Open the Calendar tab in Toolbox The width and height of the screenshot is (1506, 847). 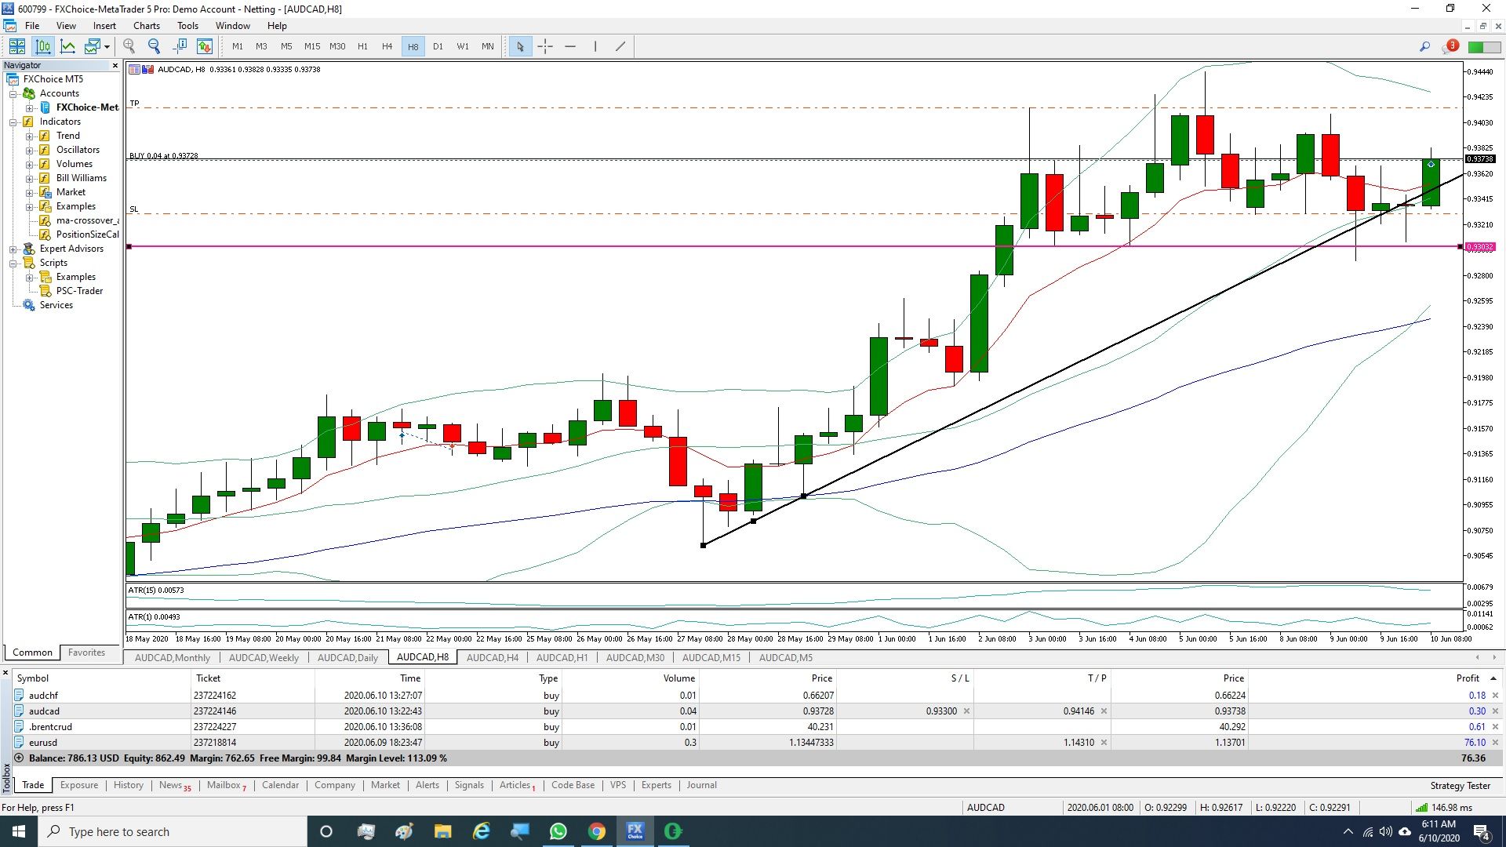(x=280, y=785)
